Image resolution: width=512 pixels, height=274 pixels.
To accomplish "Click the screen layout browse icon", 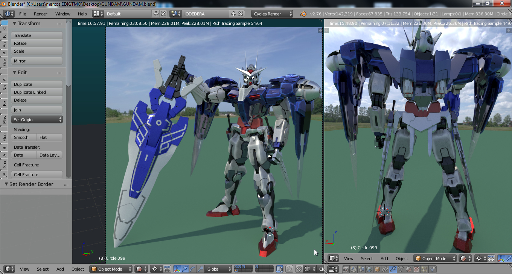I will (98, 14).
